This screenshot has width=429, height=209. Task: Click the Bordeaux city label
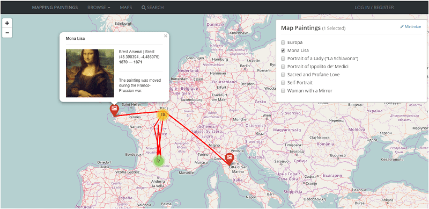pyautogui.click(x=132, y=154)
